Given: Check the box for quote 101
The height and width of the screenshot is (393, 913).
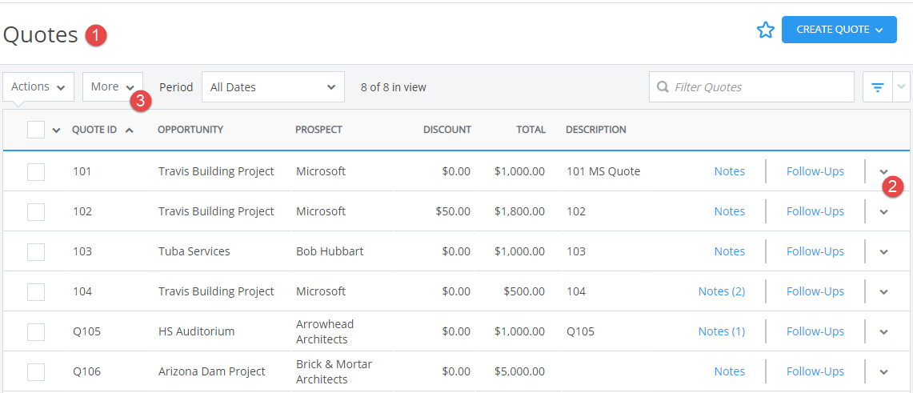Looking at the screenshot, I should point(36,172).
